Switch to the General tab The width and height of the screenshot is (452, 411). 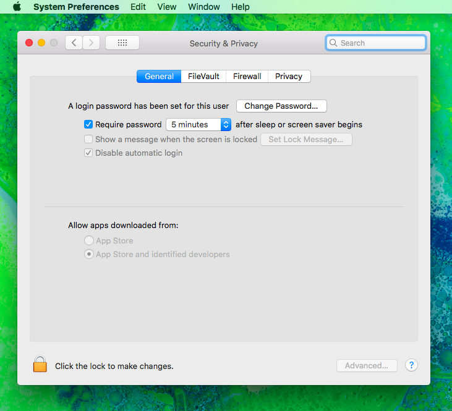[x=159, y=77]
